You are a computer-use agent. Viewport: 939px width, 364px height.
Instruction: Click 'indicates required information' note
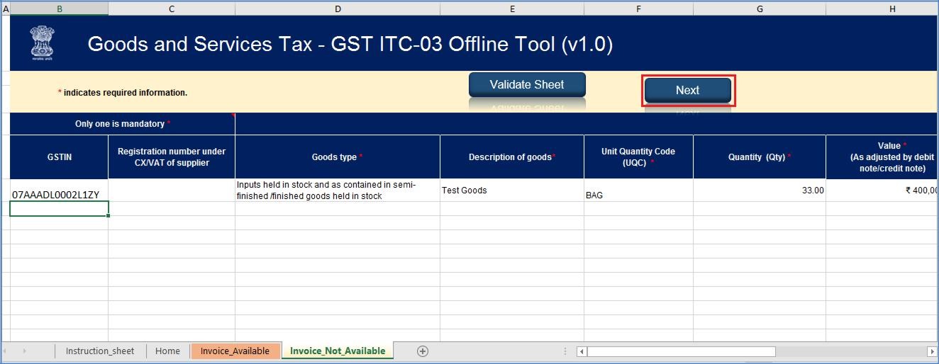(x=123, y=93)
